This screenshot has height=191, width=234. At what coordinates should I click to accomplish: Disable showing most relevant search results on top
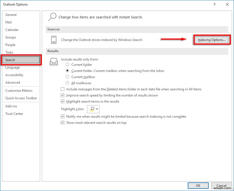pos(63,122)
